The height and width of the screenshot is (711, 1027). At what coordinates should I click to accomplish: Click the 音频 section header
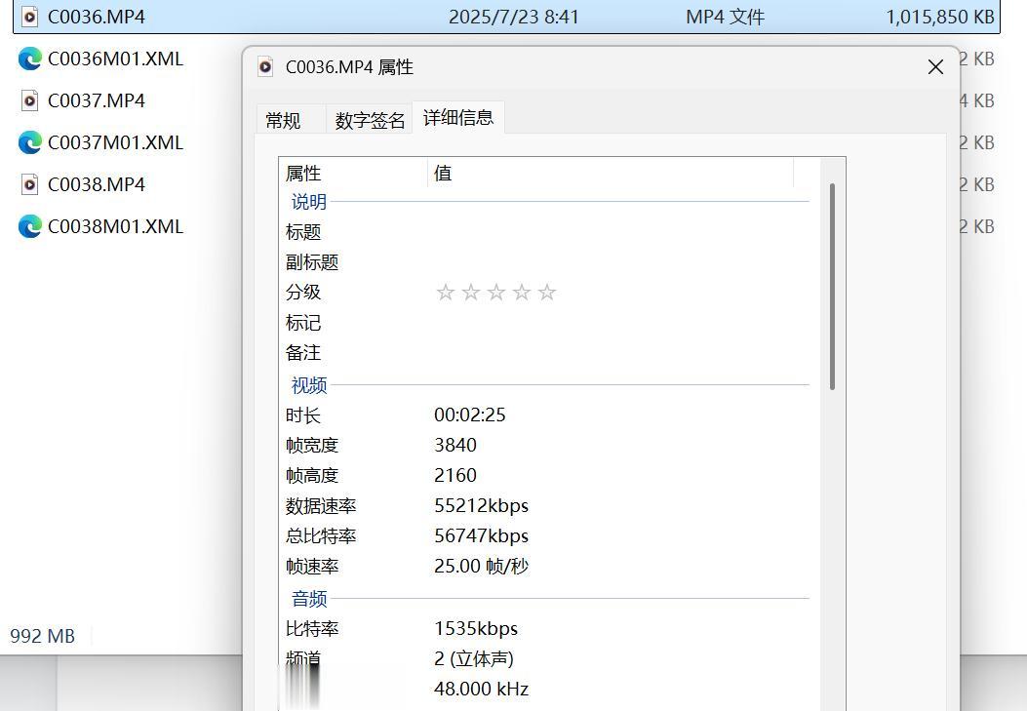click(x=308, y=599)
